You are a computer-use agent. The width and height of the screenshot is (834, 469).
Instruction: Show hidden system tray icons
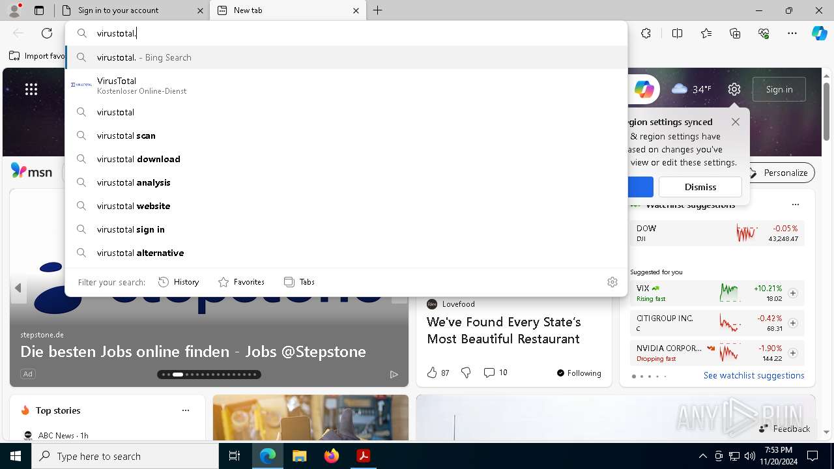702,457
